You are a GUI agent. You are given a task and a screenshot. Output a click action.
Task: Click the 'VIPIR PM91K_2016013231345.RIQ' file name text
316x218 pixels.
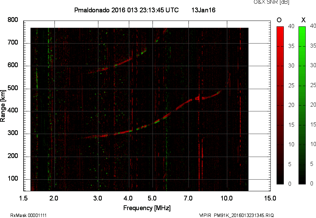pyautogui.click(x=236, y=215)
